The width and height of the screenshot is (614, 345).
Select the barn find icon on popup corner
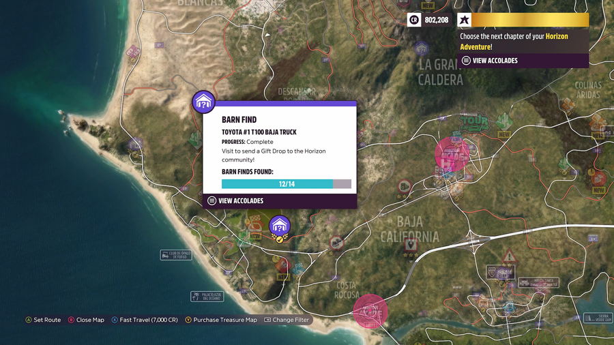203,102
